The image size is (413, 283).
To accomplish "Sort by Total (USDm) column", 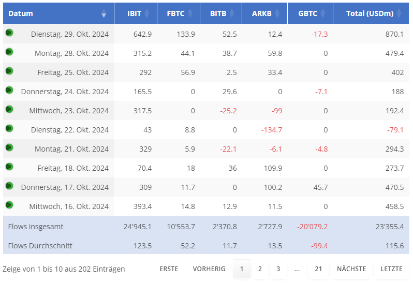I will 370,13.
